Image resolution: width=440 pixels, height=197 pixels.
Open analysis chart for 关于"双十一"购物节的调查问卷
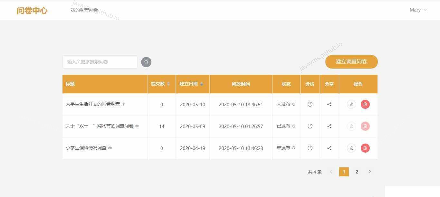(x=310, y=126)
